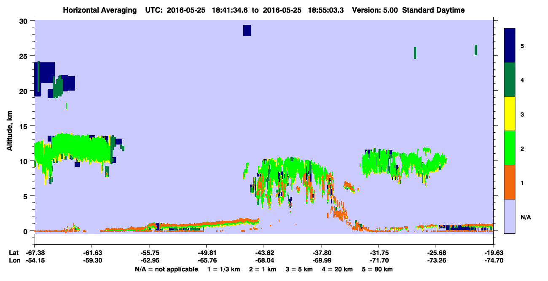The image size is (548, 281).
Task: Click latitude value -49.81
Action: click(x=207, y=253)
